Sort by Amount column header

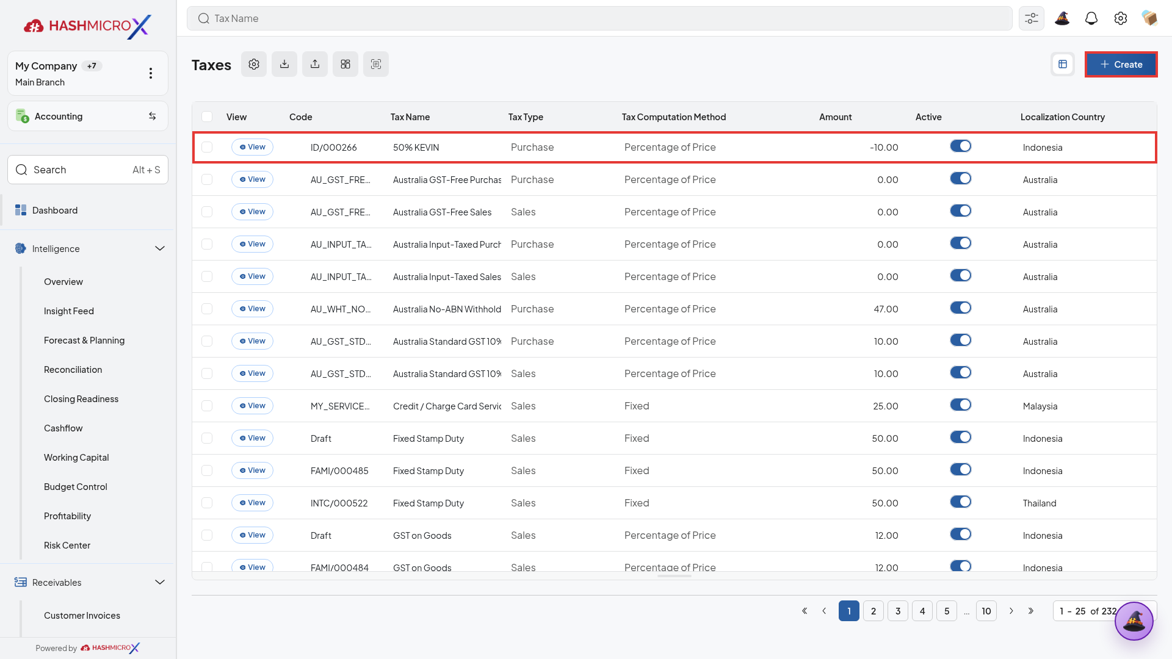835,117
